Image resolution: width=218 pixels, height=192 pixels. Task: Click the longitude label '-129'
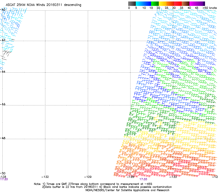click(88, 177)
